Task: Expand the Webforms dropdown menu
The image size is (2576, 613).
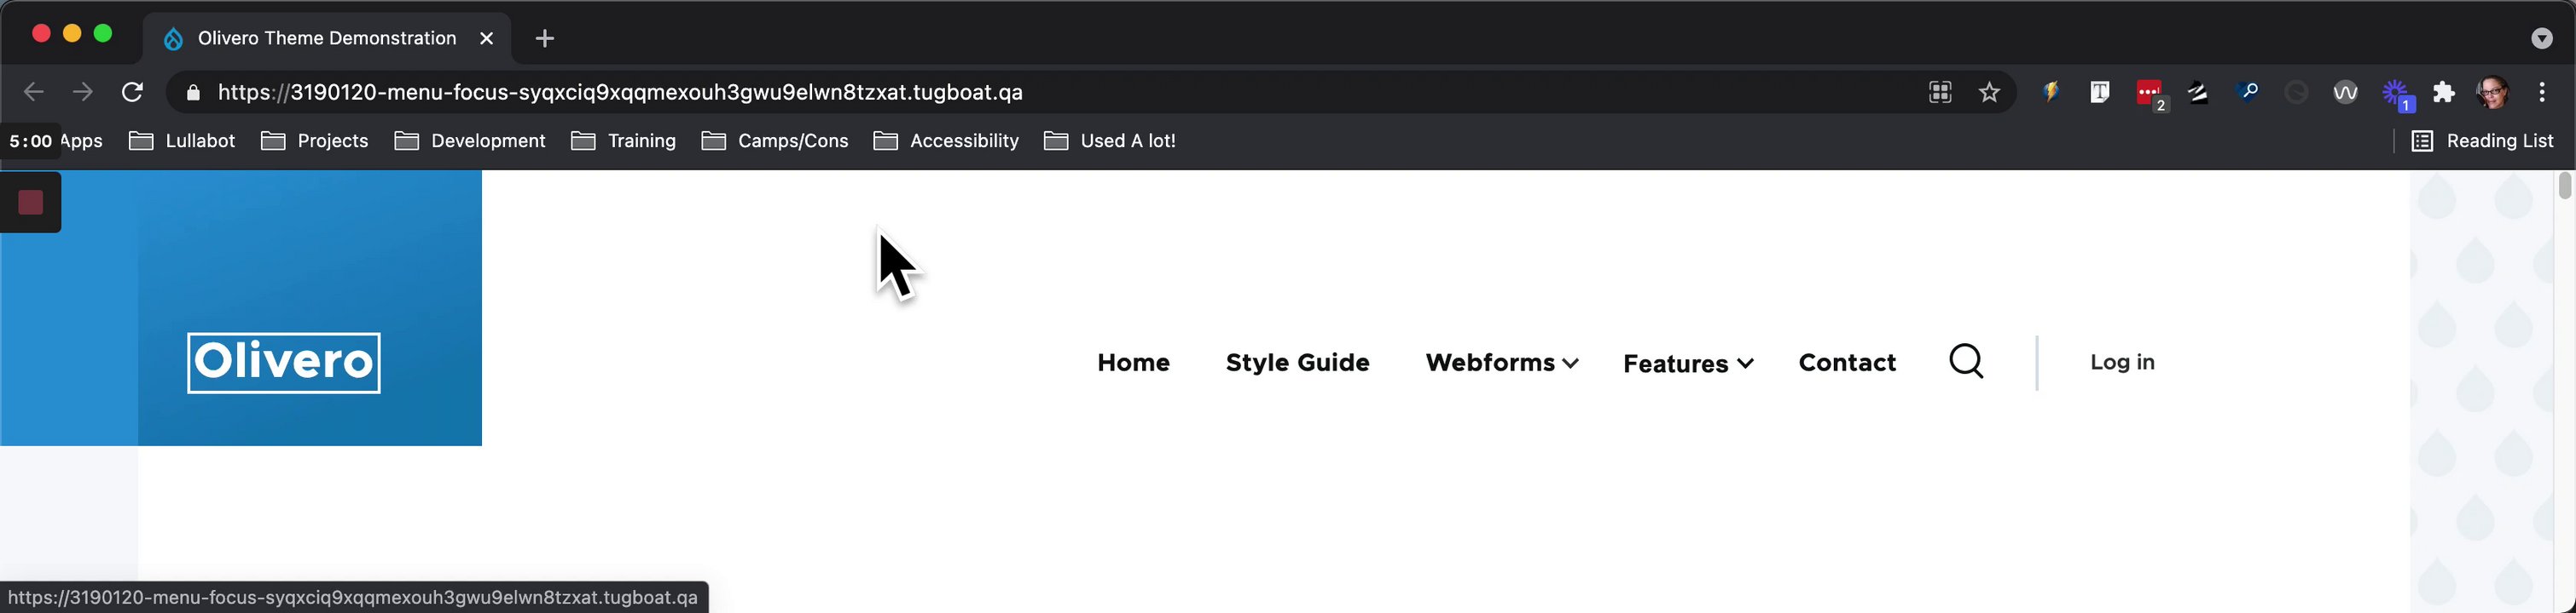Action: pos(1501,363)
